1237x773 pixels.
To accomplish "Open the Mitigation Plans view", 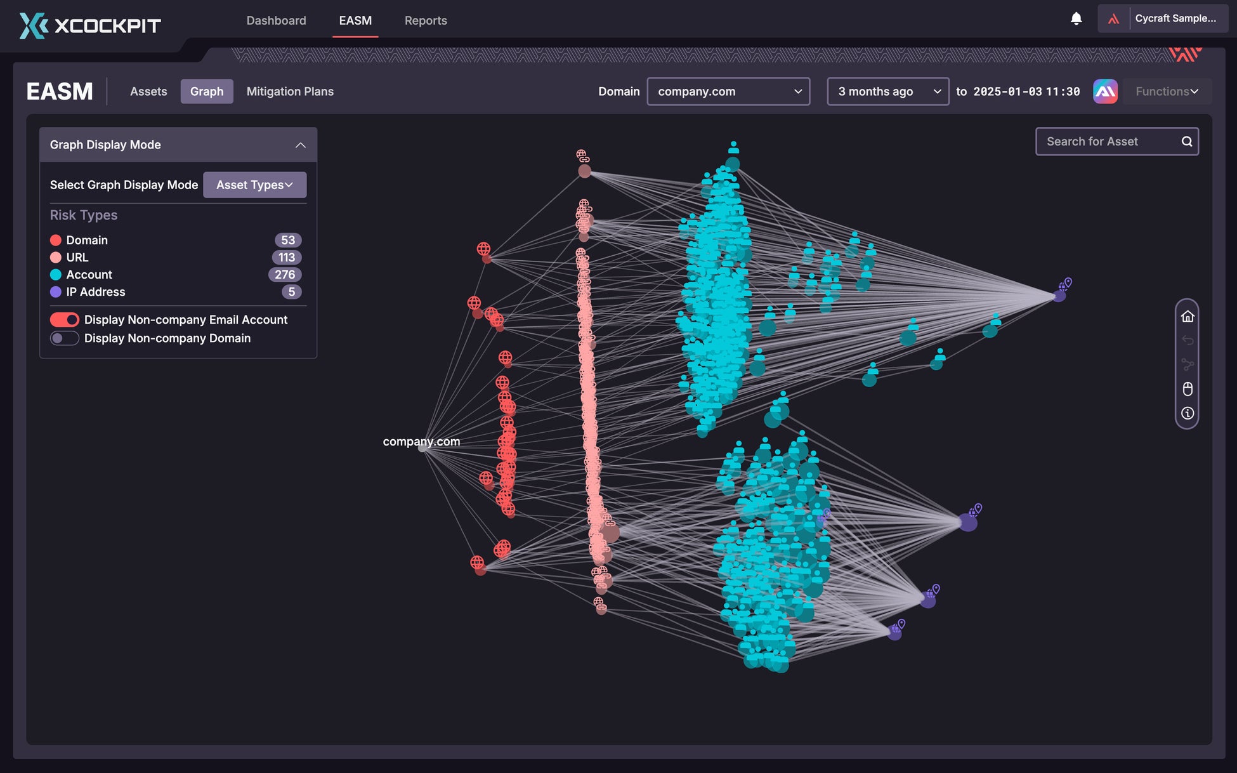I will tap(290, 91).
